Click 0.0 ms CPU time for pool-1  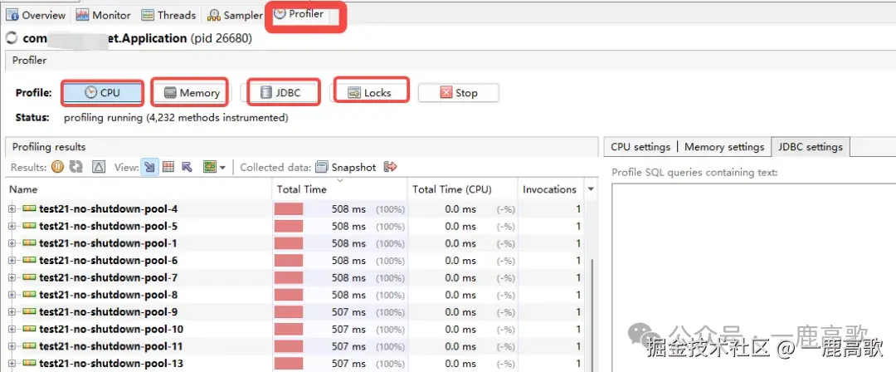(x=460, y=243)
